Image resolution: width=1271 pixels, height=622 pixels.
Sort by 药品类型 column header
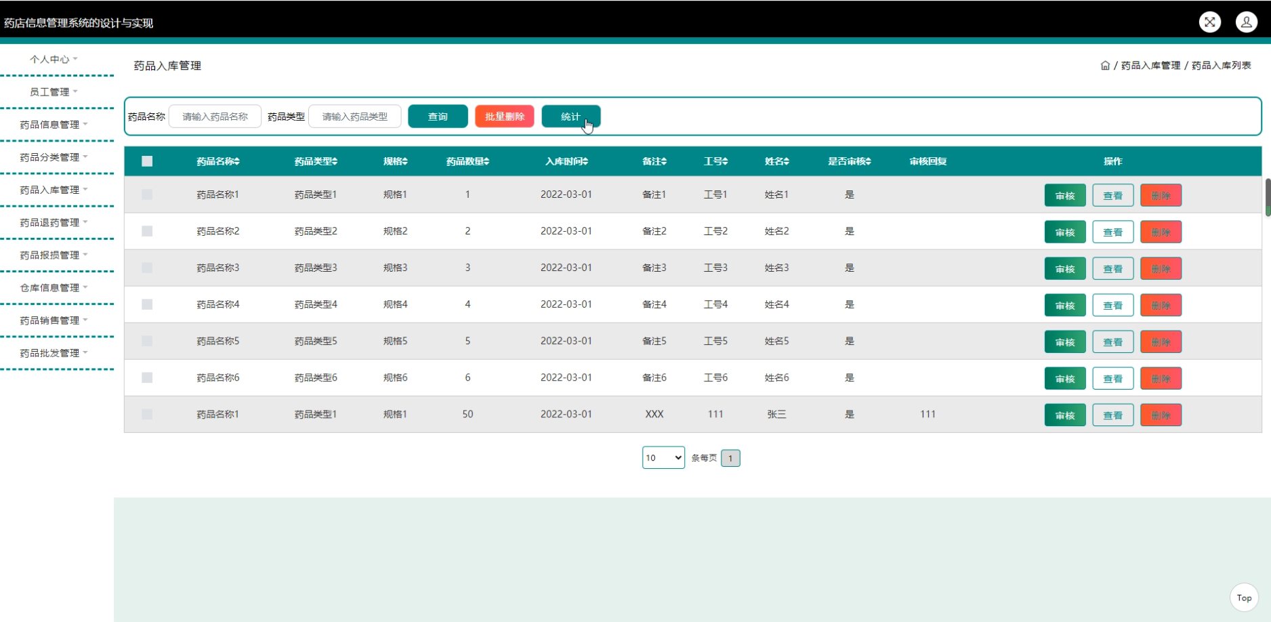click(x=316, y=161)
